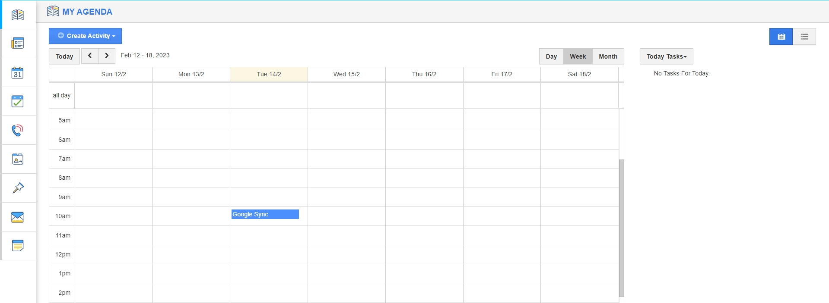Select the Week view tab

pos(578,56)
